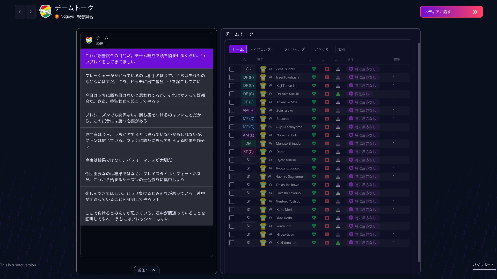Open the Jose Suarez name dropdown
This screenshot has width=497, height=279.
click(x=286, y=69)
